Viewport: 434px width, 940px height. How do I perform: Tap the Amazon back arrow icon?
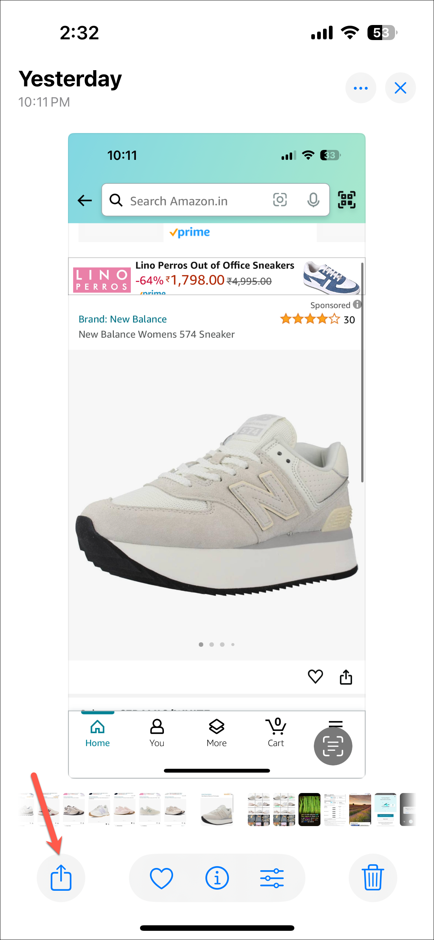(85, 200)
